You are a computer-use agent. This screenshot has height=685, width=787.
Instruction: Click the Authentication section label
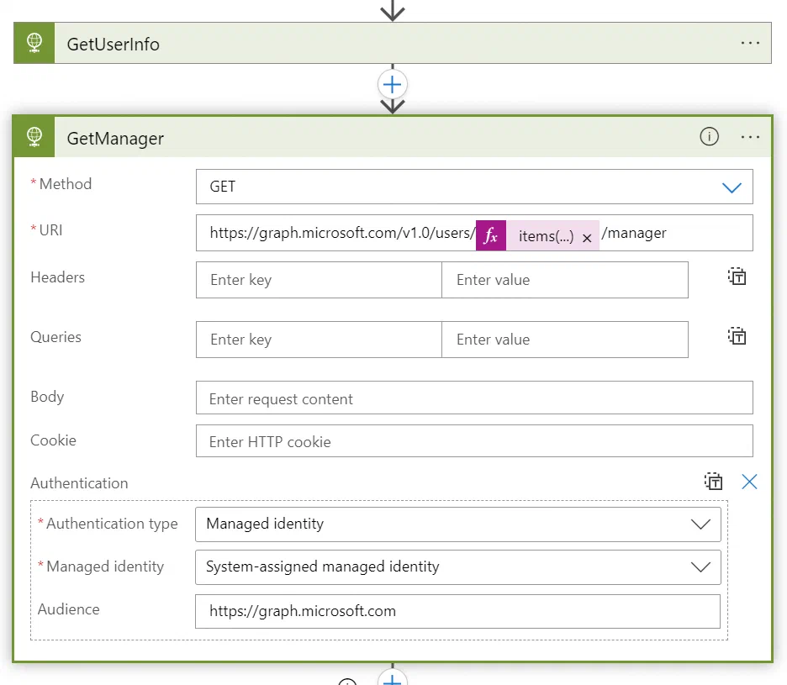79,483
